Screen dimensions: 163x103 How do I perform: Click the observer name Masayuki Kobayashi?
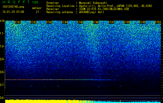click(x=93, y=3)
